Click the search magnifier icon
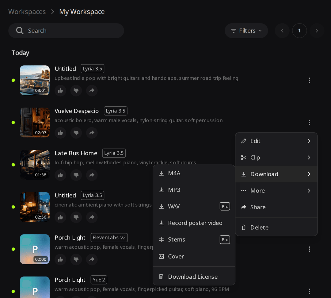 pyautogui.click(x=20, y=31)
